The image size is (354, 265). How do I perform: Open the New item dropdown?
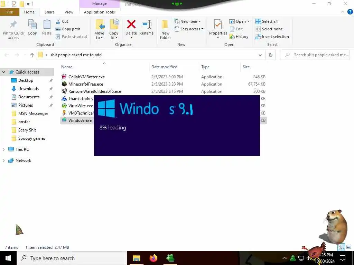click(187, 21)
